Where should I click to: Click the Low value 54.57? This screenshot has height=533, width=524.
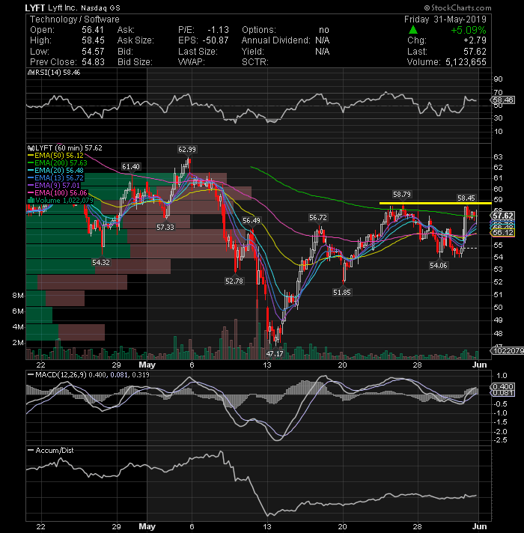pyautogui.click(x=93, y=52)
